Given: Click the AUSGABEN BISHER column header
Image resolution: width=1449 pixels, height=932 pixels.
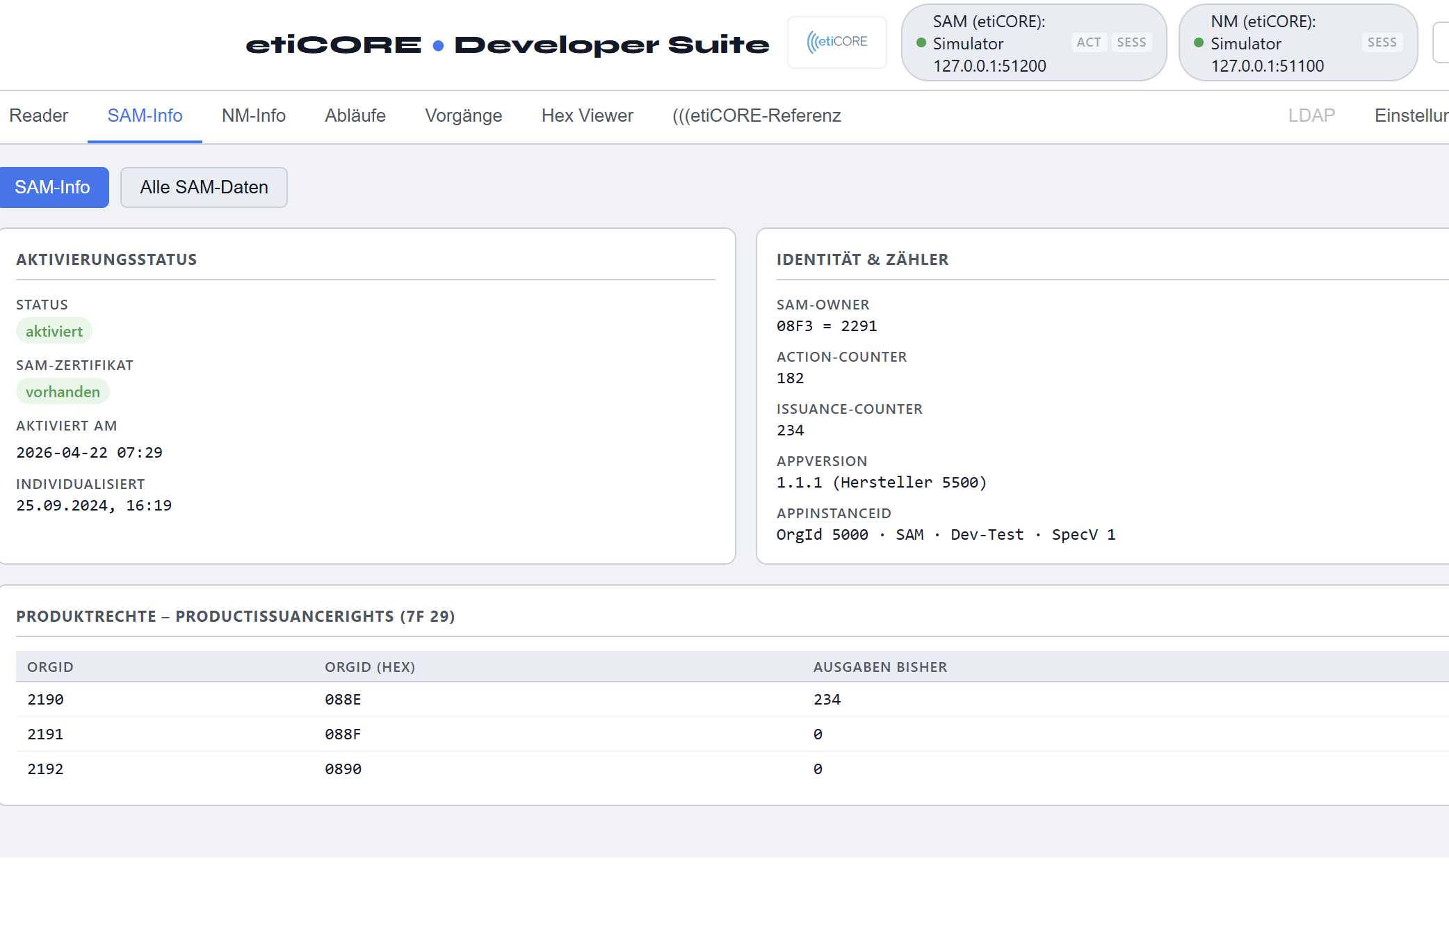Looking at the screenshot, I should (880, 667).
